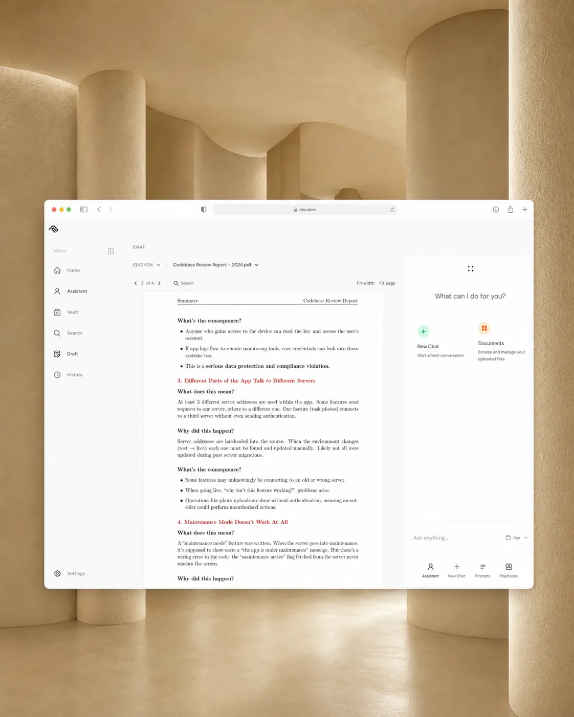Go to next PDF page arrow
This screenshot has height=717, width=574.
[x=159, y=283]
